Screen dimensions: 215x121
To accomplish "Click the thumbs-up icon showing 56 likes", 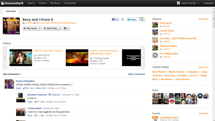I will (25, 88).
